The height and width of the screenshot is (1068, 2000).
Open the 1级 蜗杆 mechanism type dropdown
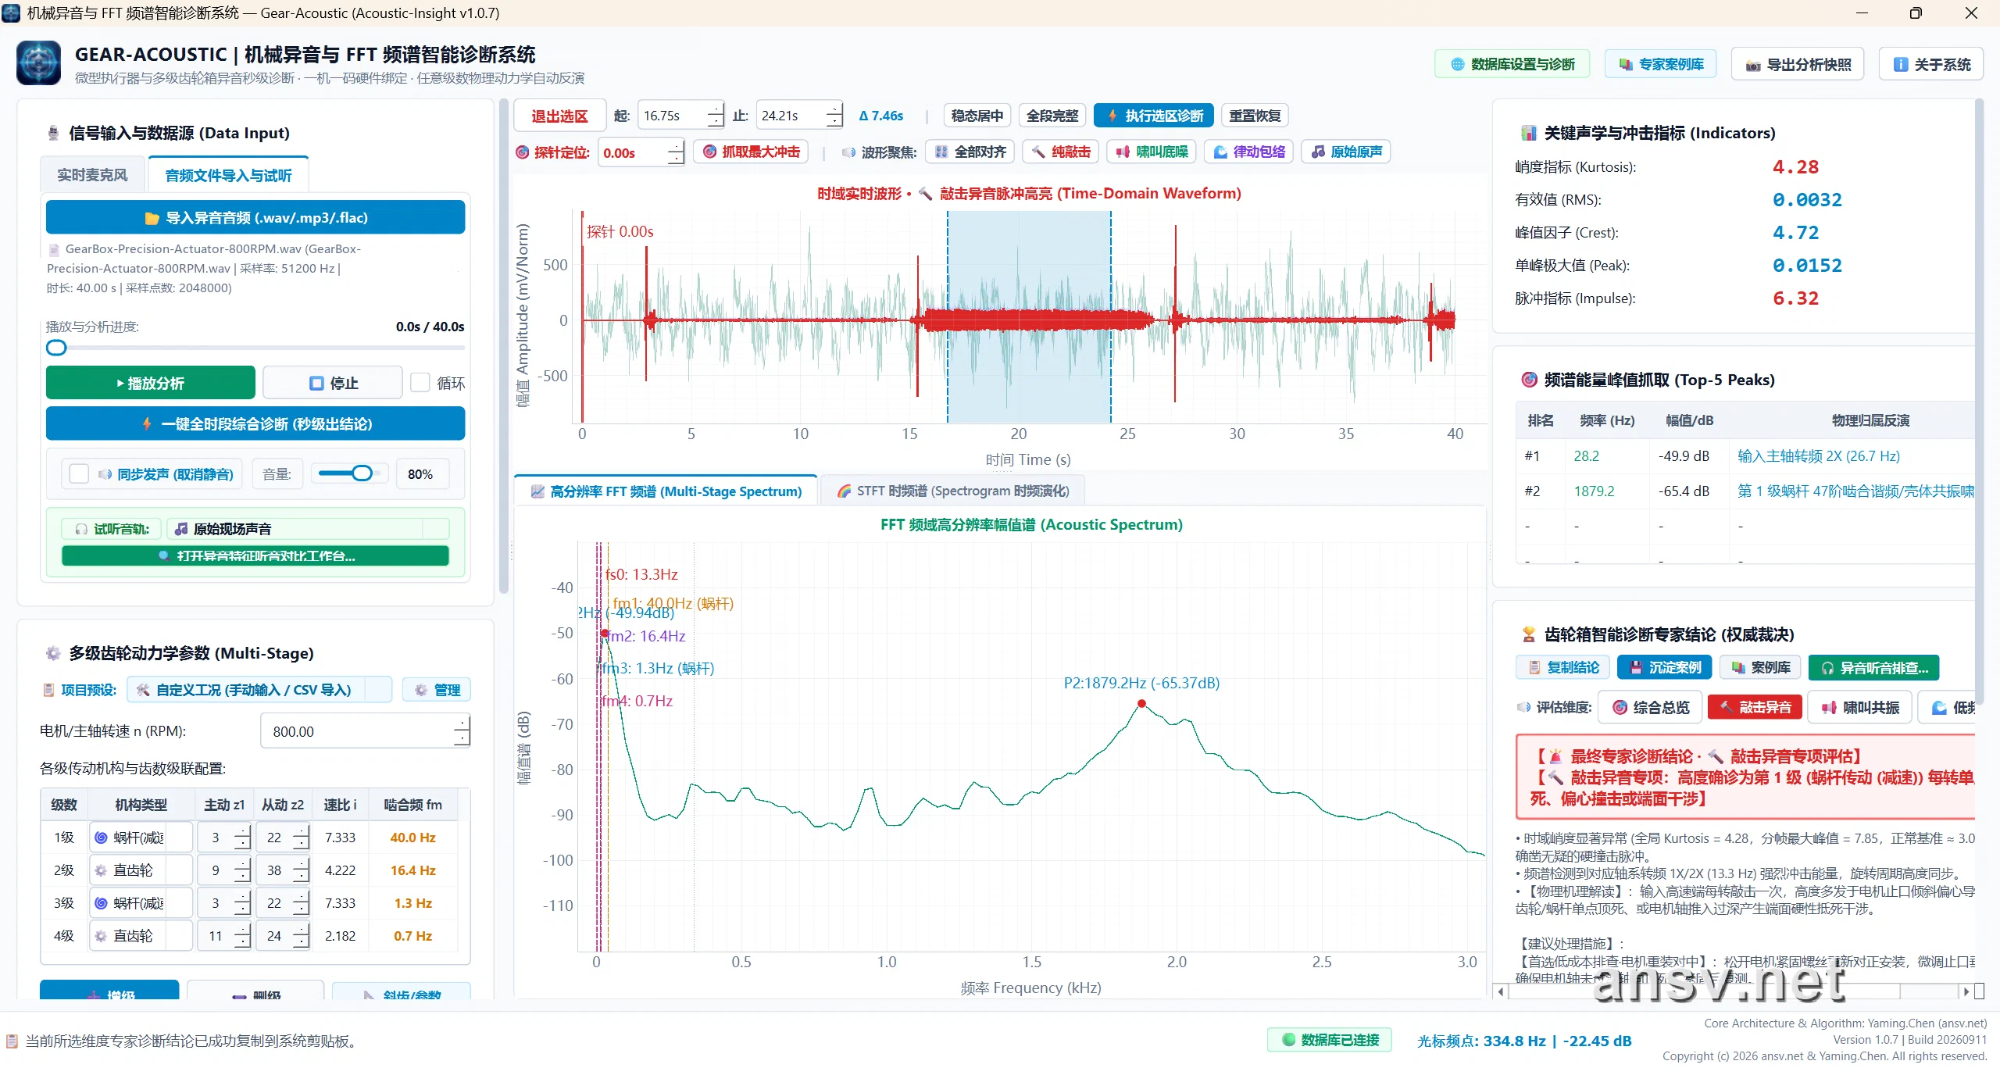pos(141,838)
